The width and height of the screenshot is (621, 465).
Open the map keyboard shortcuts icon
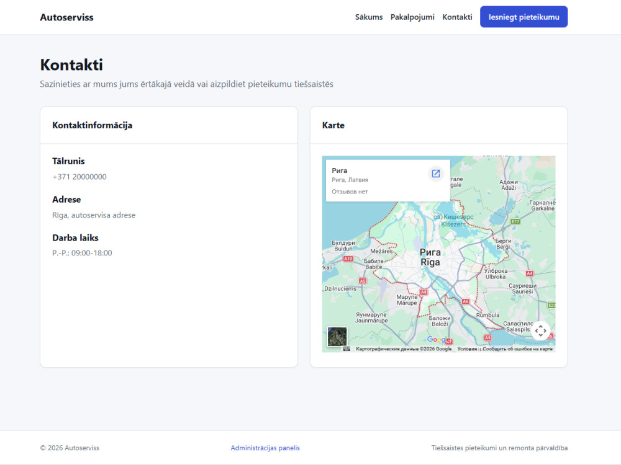click(347, 348)
